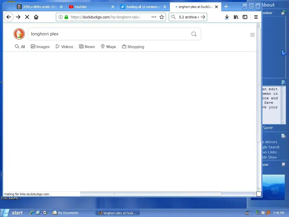The image size is (289, 217).
Task: Click the magnifier in the browser search box
Action: [174, 17]
